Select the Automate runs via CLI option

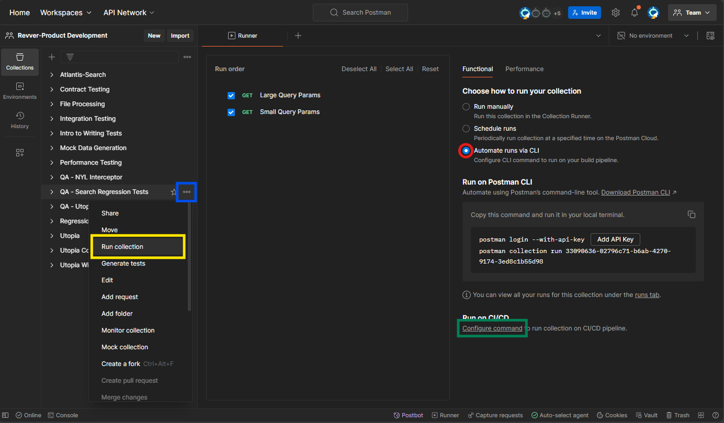[466, 151]
